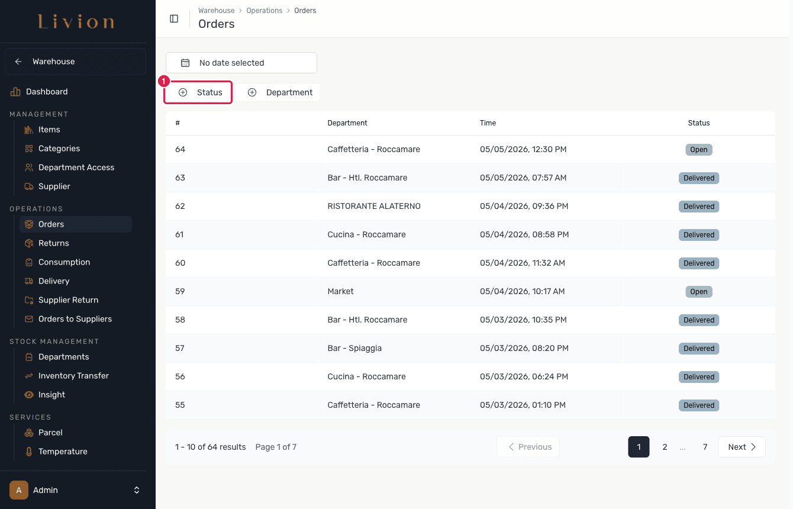Click Delivered badge on order 63

699,178
